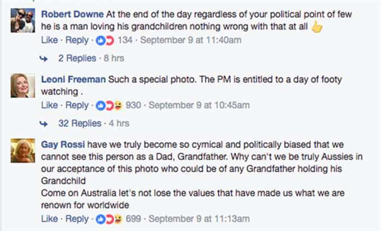Viewport: 381px width, 231px height.
Task: Click the reply arrow icon beside '32 Replies'
Action: [44, 123]
